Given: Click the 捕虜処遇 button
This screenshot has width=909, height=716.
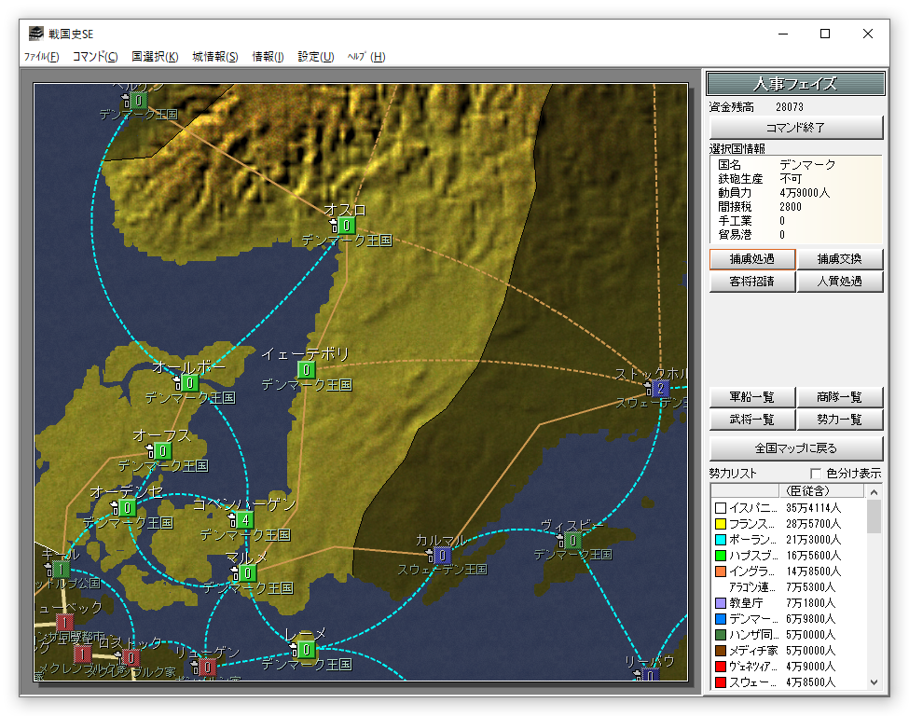Looking at the screenshot, I should tap(752, 259).
